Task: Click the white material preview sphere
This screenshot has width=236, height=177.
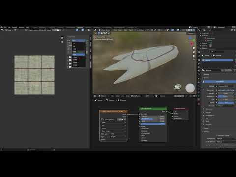Action: [190, 88]
